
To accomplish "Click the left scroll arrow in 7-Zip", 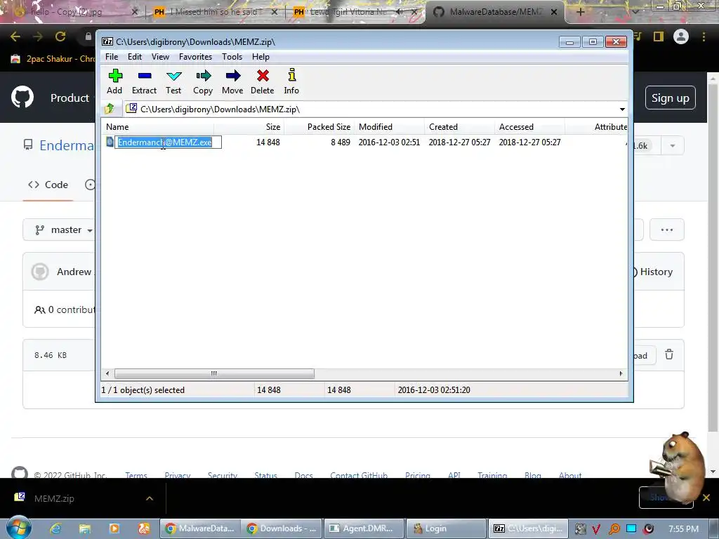I will pos(107,373).
